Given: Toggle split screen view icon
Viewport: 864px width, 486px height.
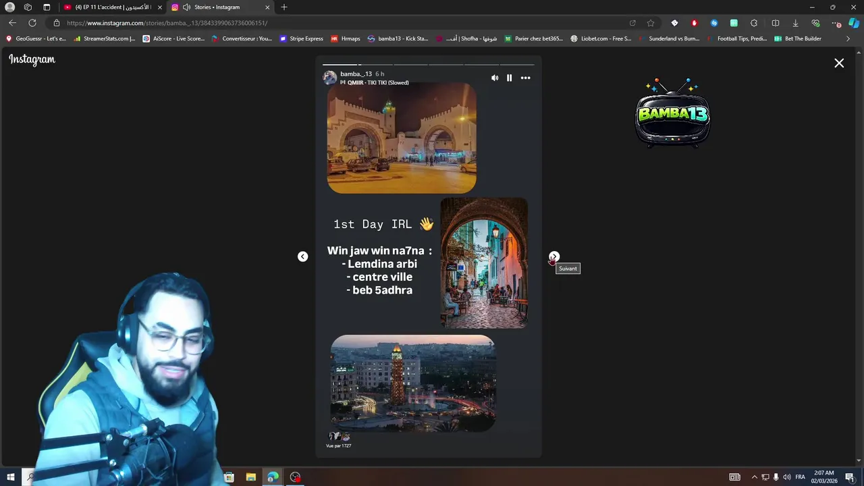Looking at the screenshot, I should [776, 23].
